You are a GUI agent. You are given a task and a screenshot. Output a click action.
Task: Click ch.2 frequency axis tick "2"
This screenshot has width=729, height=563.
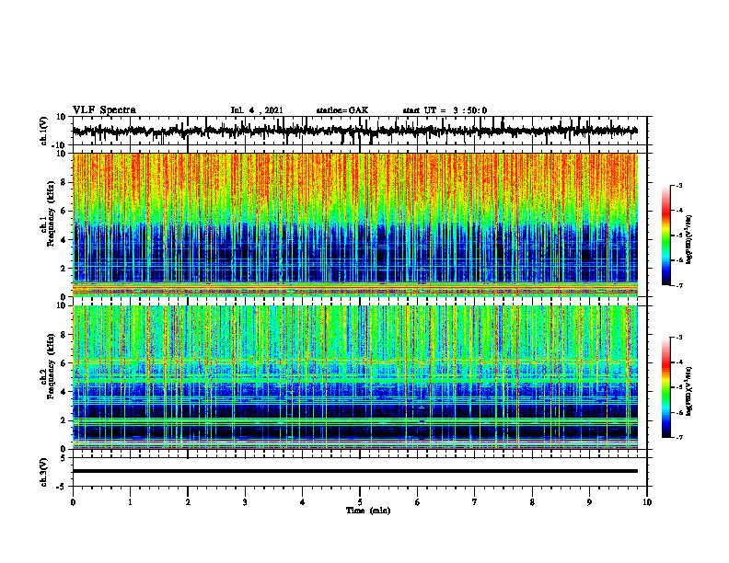coord(64,420)
